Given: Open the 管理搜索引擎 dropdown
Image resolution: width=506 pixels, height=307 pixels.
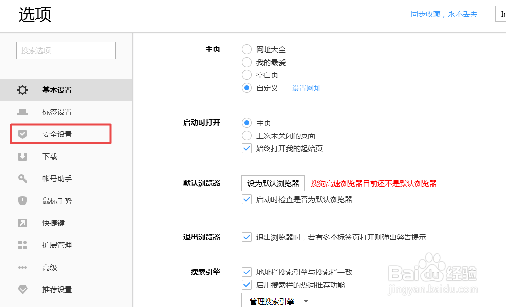Looking at the screenshot, I should tap(277, 300).
